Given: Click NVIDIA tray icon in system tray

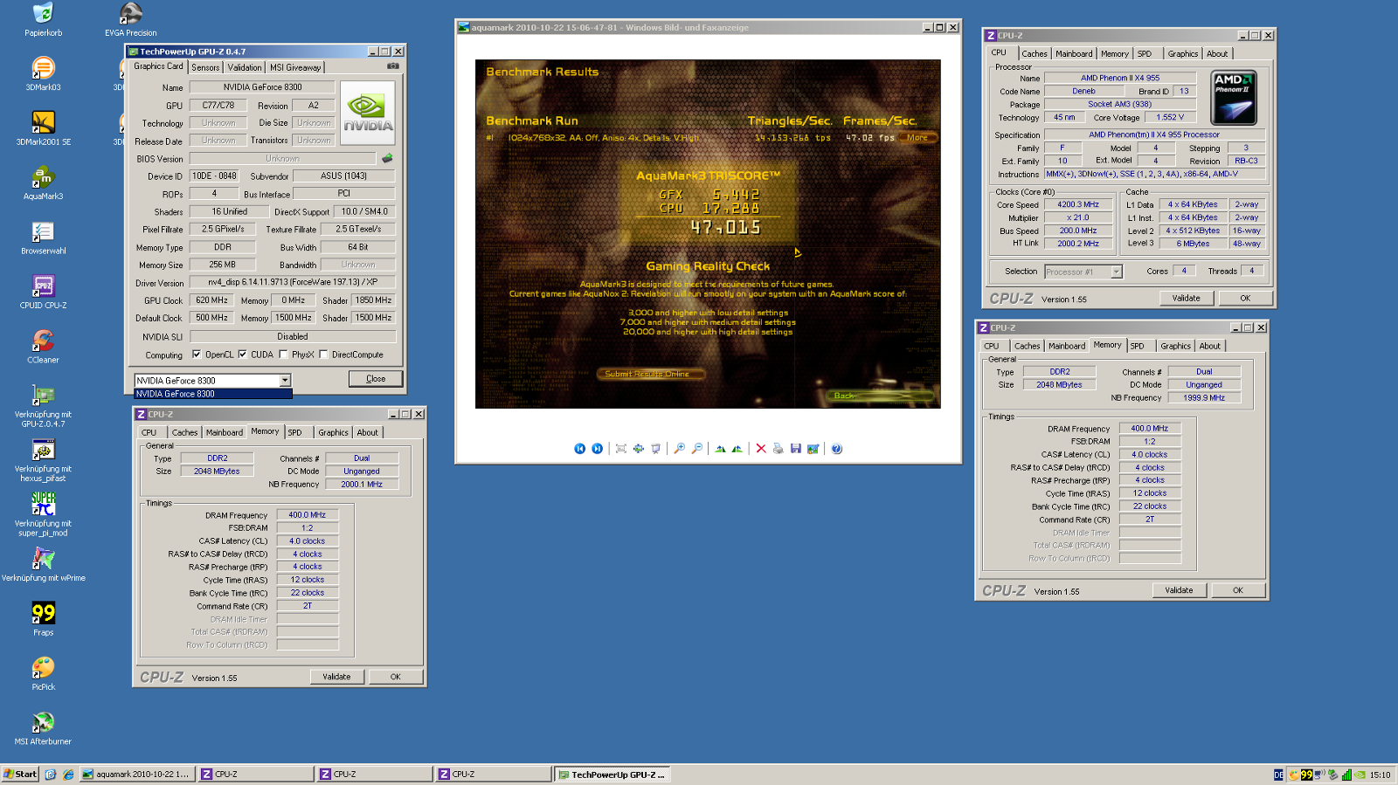Looking at the screenshot, I should (x=1360, y=775).
